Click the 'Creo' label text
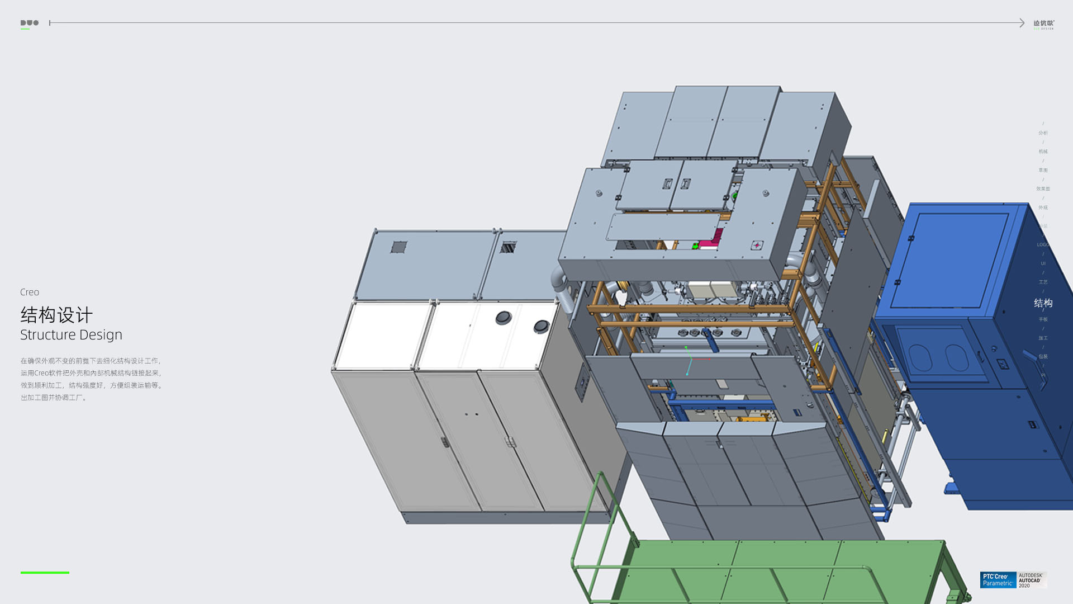Image resolution: width=1073 pixels, height=604 pixels. [x=30, y=292]
